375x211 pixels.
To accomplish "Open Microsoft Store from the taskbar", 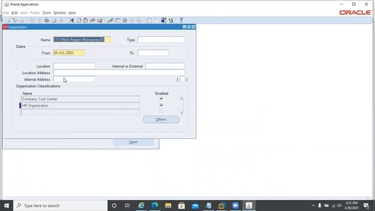I will (x=182, y=206).
